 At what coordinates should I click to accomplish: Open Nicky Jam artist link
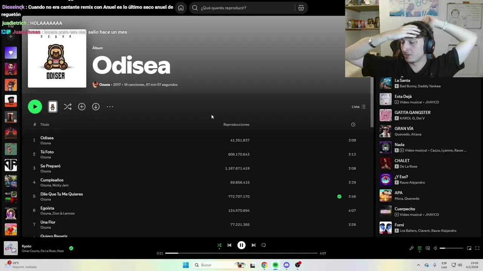coord(60,185)
